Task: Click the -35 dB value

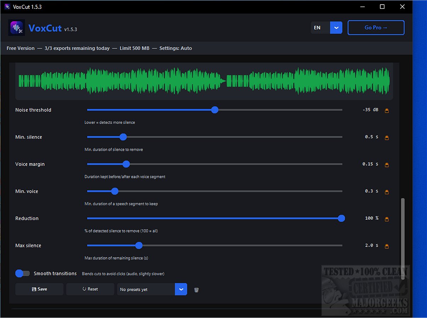Action: point(370,110)
